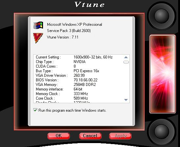
Task: Click 'Vtune Version : 7.11' text
Action: click(62, 37)
